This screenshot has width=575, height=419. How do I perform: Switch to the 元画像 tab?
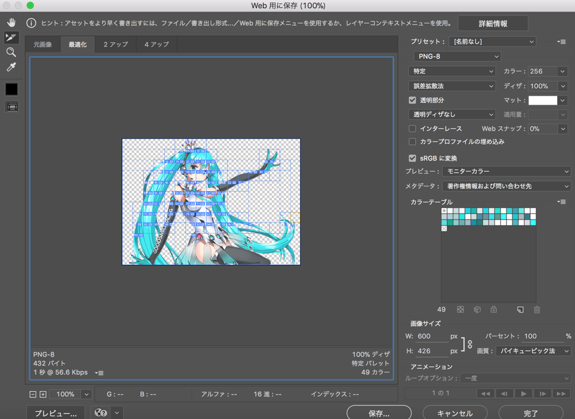tap(42, 44)
